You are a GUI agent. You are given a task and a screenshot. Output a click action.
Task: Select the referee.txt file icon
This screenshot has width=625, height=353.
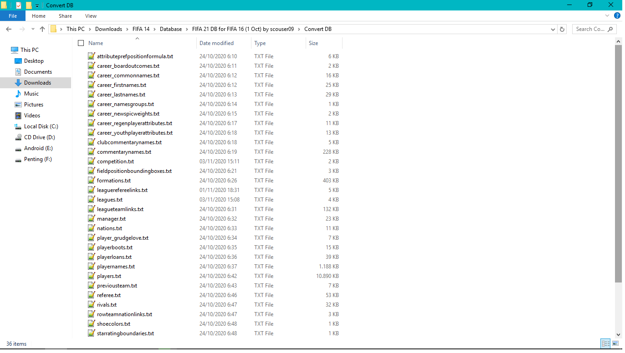91,295
